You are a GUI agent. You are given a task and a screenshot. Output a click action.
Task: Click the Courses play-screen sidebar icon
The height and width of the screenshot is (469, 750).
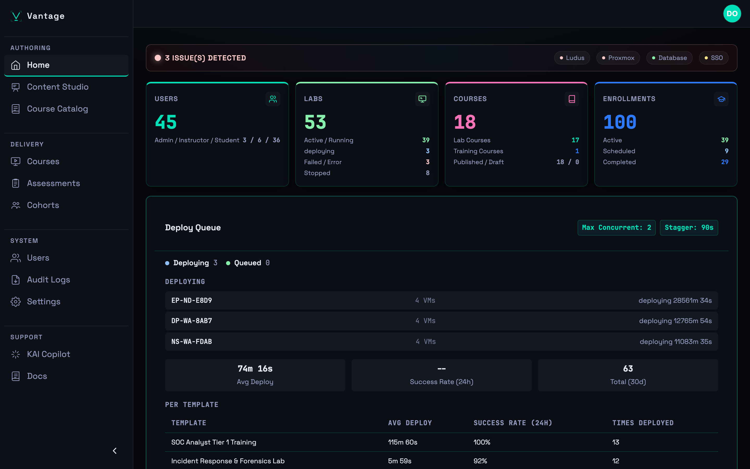click(16, 162)
